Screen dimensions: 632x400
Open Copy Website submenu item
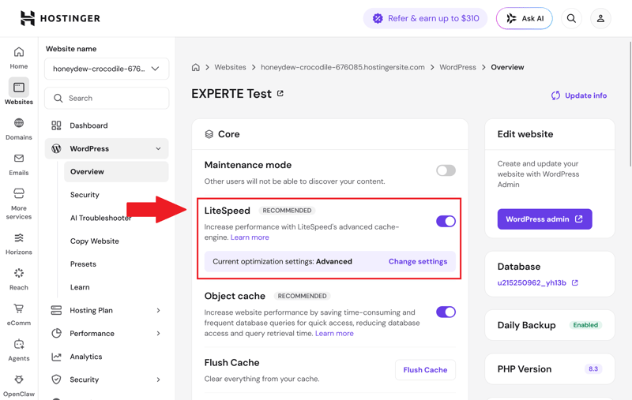pos(94,241)
